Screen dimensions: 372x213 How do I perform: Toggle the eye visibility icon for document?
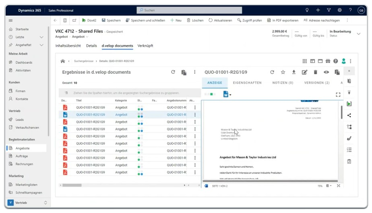click(326, 72)
